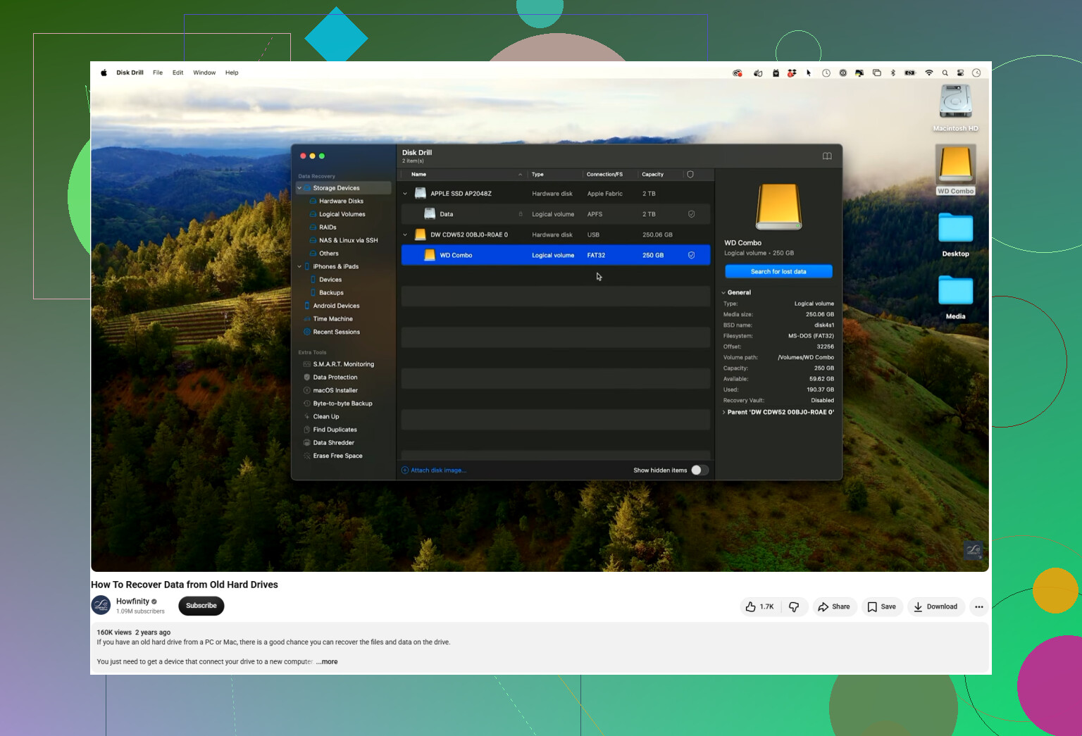Open Find Duplicates tool
This screenshot has height=736, width=1082.
point(335,430)
